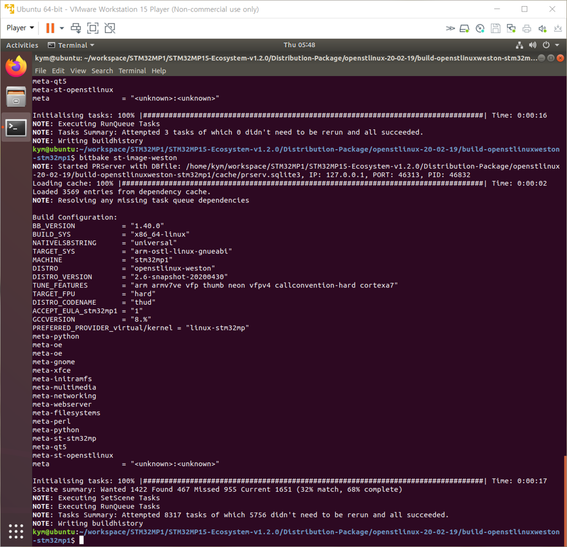Click the VMware pause virtual machine button
Screen dimensions: 567x547
tap(50, 28)
